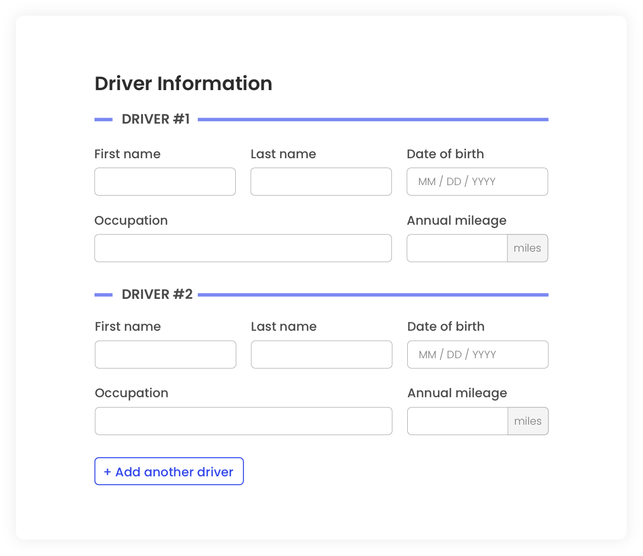Click the DRIVER #1 section heading
The image size is (643, 556).
156,119
